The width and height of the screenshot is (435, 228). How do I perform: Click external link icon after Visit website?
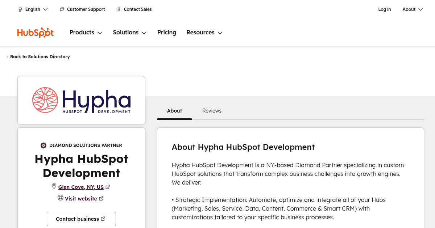click(x=101, y=199)
